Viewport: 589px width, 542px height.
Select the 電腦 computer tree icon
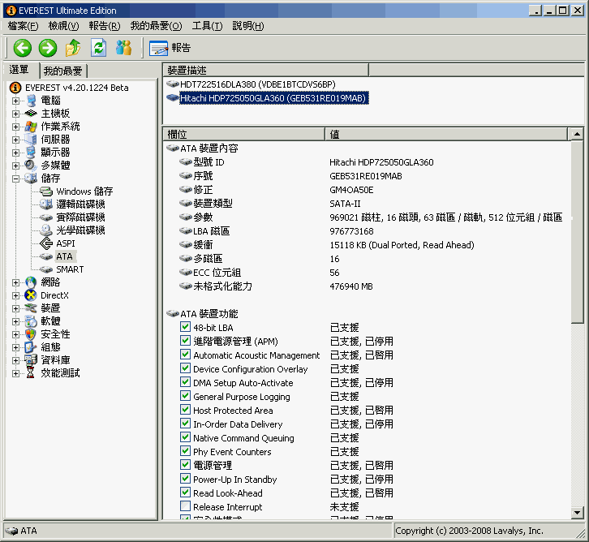point(31,101)
